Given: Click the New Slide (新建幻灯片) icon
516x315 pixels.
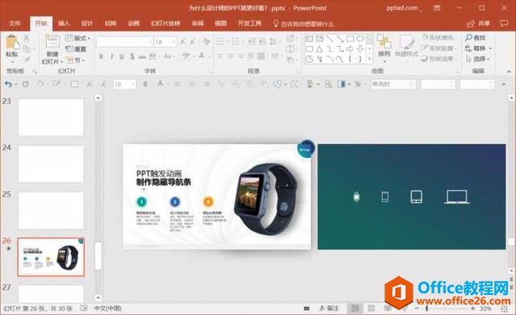Looking at the screenshot, I should click(x=52, y=42).
